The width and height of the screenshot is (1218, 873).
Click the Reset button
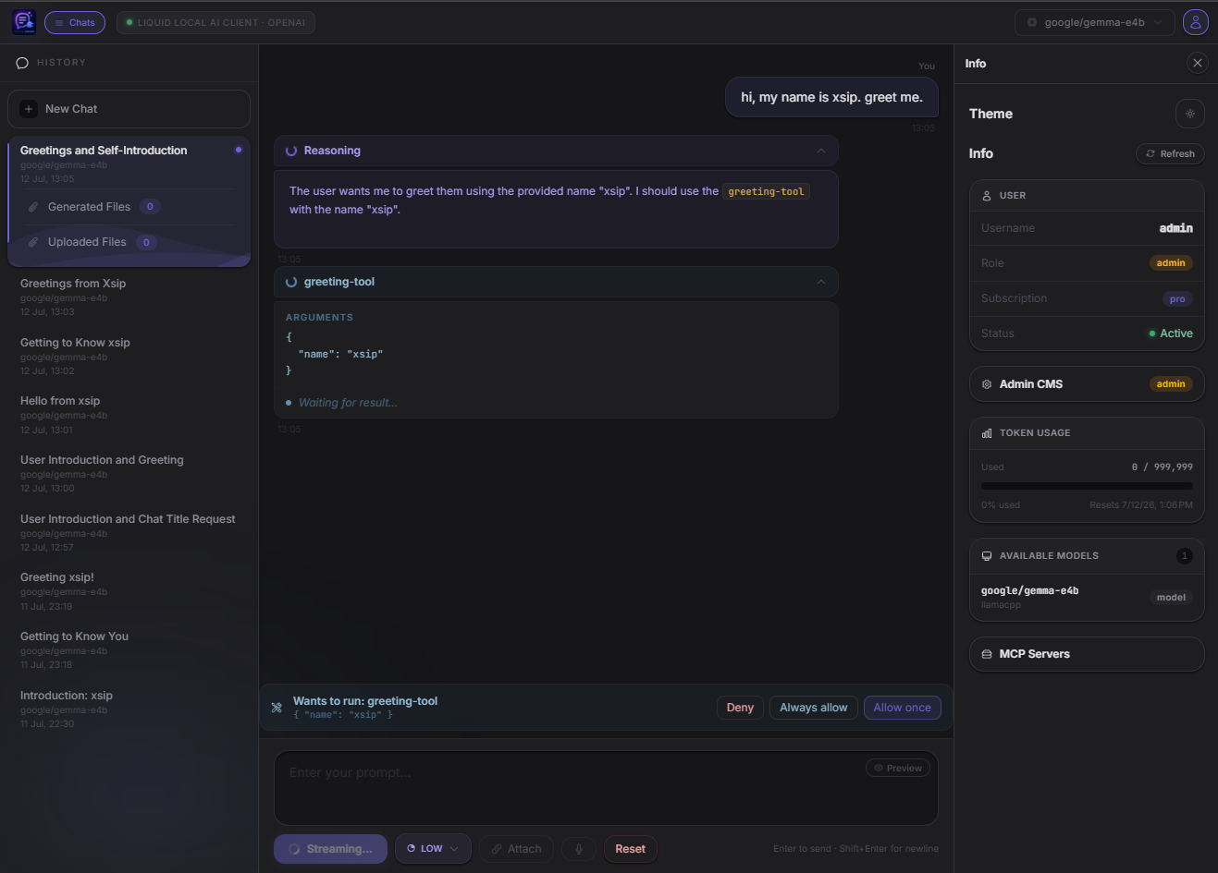(631, 849)
